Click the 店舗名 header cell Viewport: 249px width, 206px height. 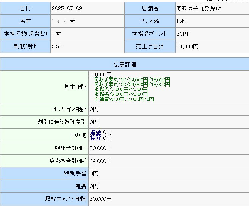150,8
